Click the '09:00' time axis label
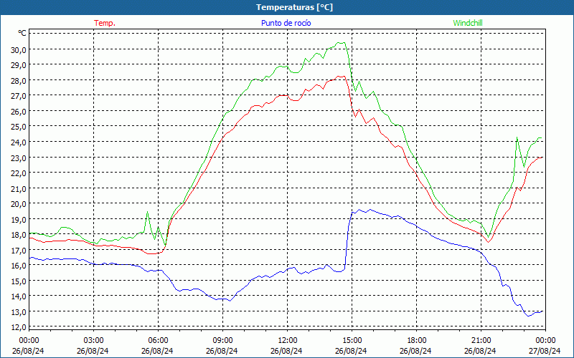This screenshot has height=358, width=574. point(222,341)
